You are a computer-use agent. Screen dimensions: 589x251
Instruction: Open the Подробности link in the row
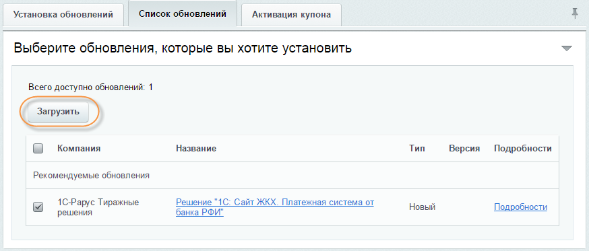click(x=520, y=207)
